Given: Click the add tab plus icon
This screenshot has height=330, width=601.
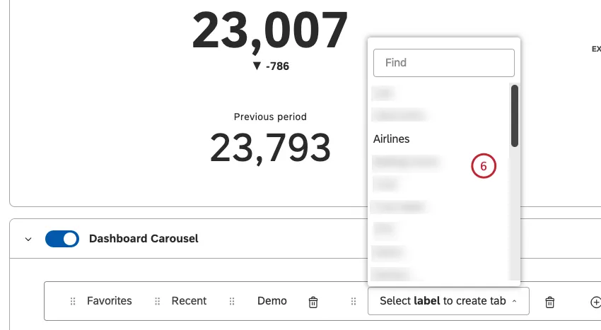Looking at the screenshot, I should 595,302.
